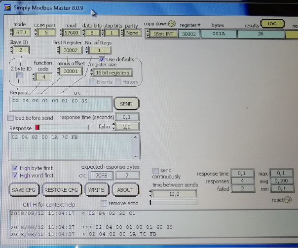Click the LOG button
Viewport: 298px width, 248px height.
[x=272, y=24]
